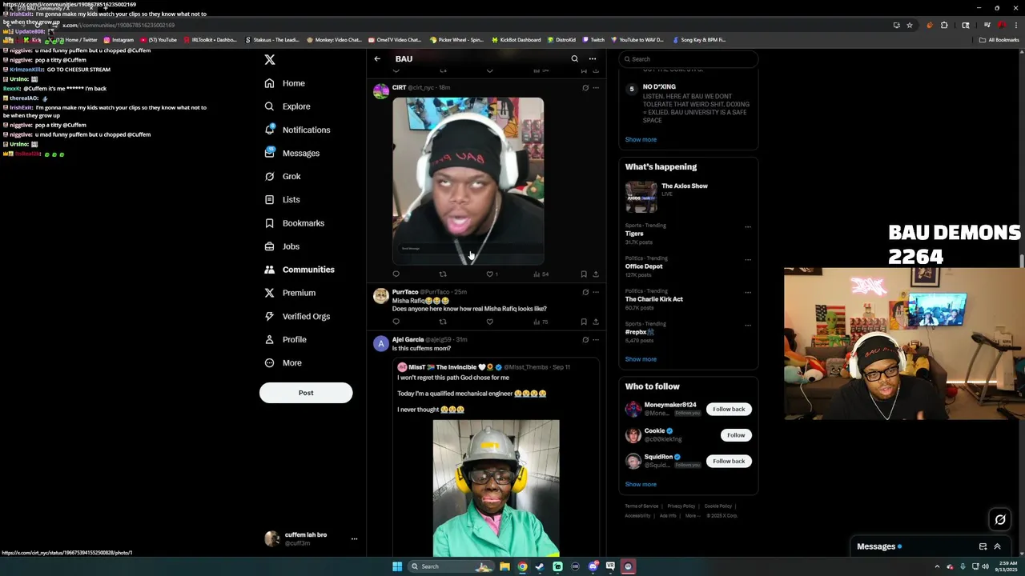Open Verified Orgs in sidebar
Viewport: 1025px width, 576px height.
pos(297,316)
